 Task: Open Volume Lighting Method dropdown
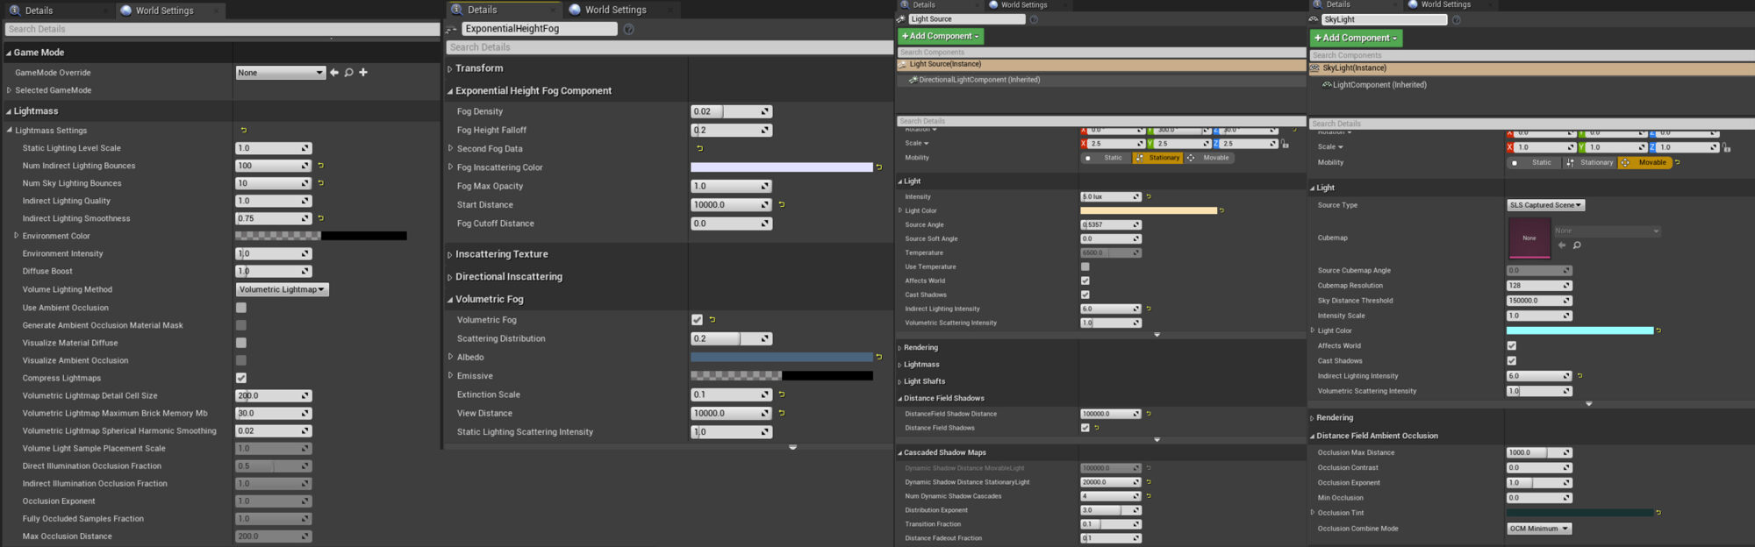(283, 289)
